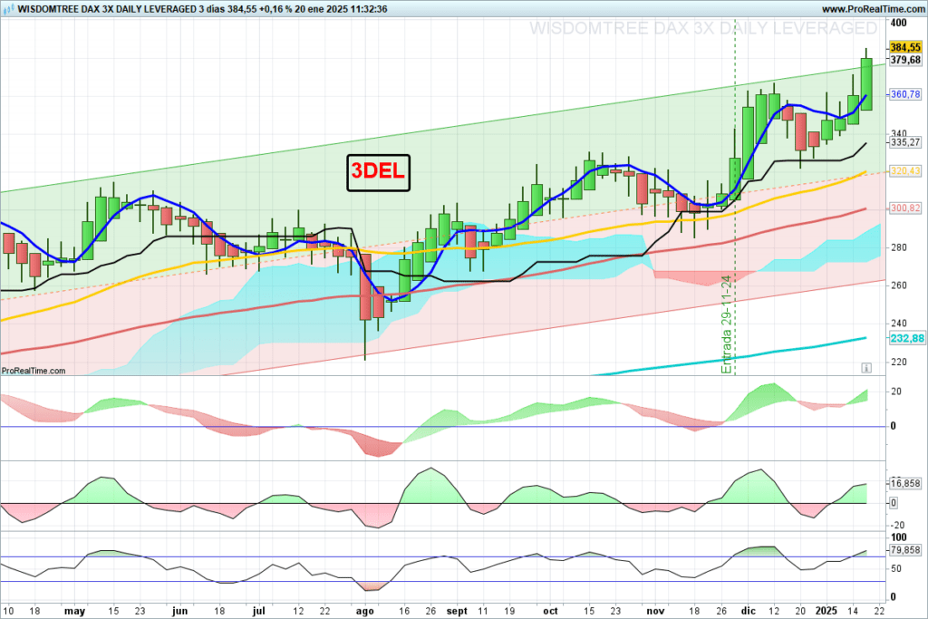This screenshot has width=928, height=619.
Task: Click the 240 level on price axis
Action: pyautogui.click(x=898, y=324)
